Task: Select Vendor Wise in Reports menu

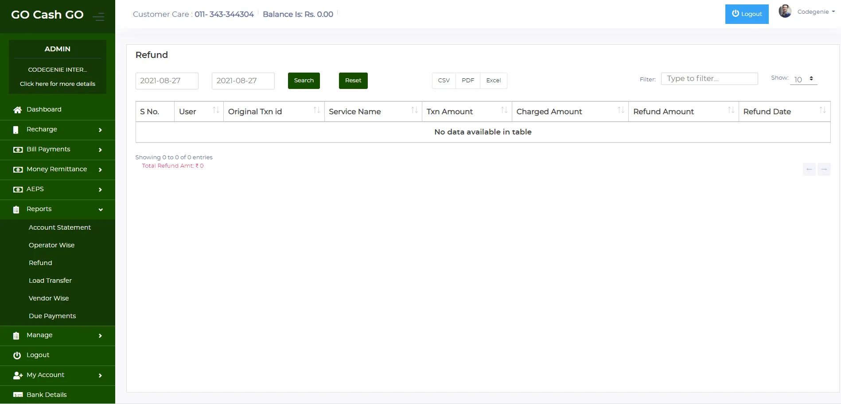Action: (x=49, y=298)
